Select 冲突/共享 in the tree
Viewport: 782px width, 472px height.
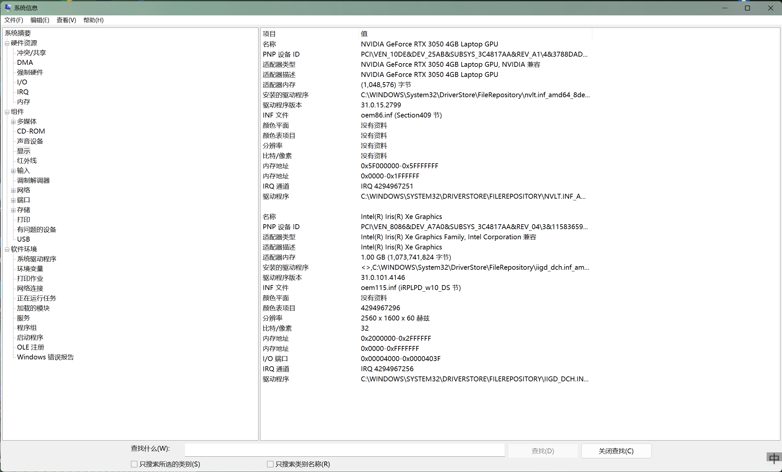tap(31, 53)
